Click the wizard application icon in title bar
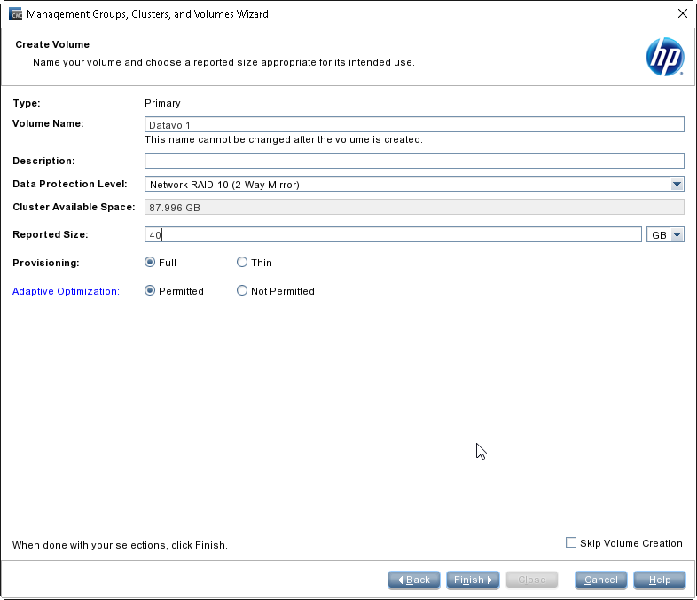 [x=16, y=14]
